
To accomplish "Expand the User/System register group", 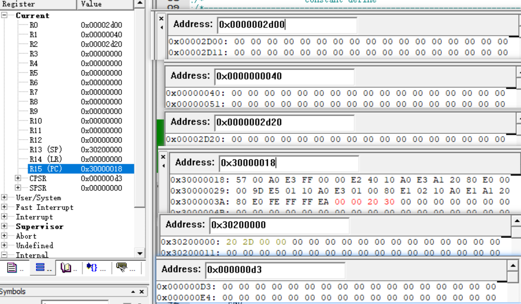I will [x=4, y=198].
